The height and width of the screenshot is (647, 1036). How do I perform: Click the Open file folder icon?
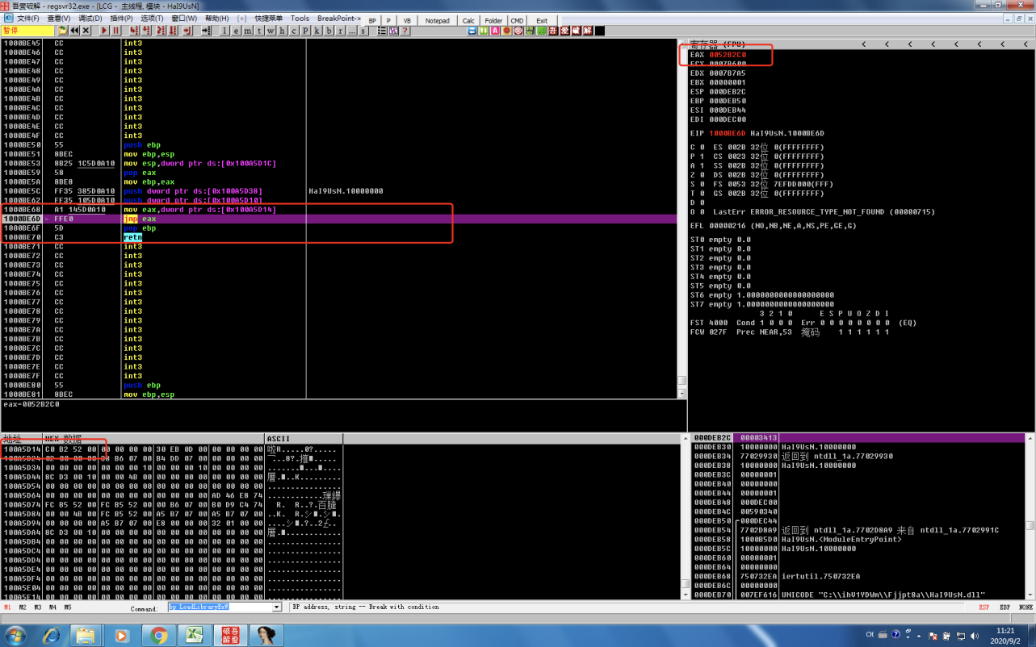tap(62, 31)
